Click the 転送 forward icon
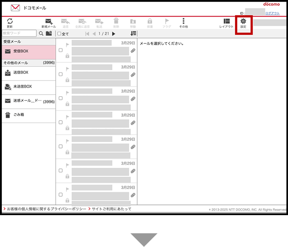Image resolution: width=288 pixels, height=247 pixels. (x=99, y=21)
